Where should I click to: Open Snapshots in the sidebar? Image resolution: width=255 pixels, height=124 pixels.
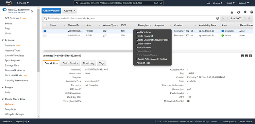click(11, 109)
